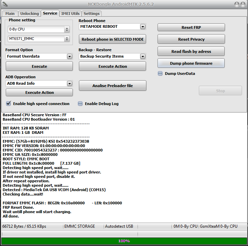
Task: Open the METAMODE REBOOT dropdown
Action: [143, 26]
